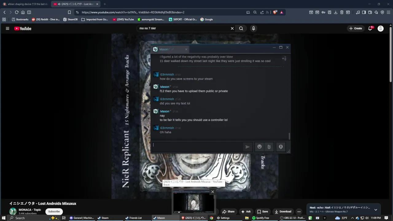Start voice chat in Steam chat

[281, 147]
